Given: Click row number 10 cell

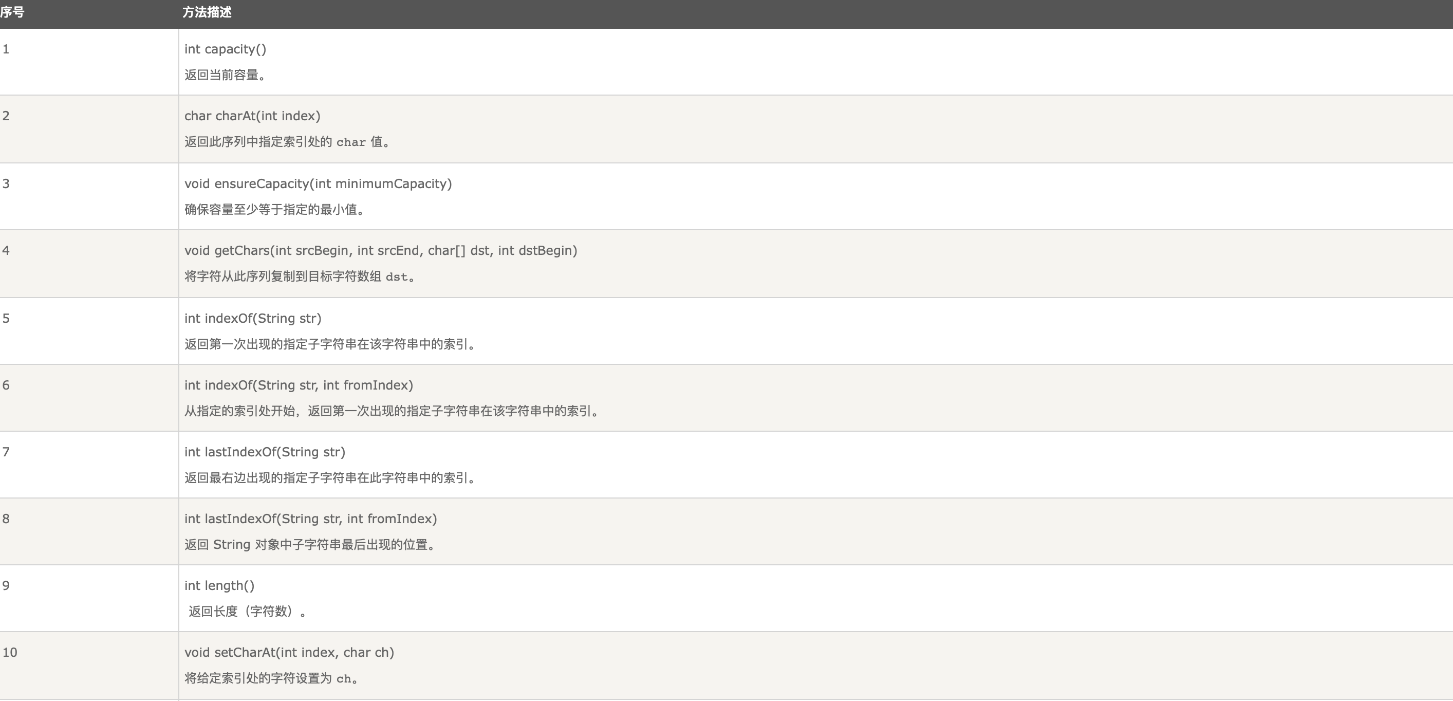Looking at the screenshot, I should tap(10, 653).
